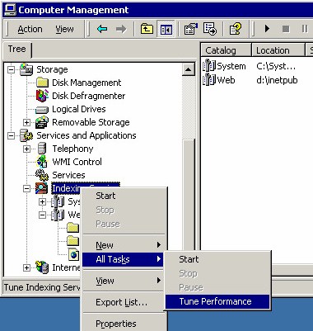Click the Back arrow toolbar icon

tap(102, 29)
